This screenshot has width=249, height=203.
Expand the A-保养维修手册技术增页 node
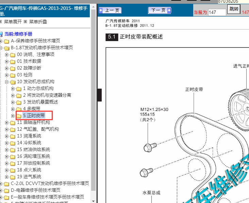[1, 41]
